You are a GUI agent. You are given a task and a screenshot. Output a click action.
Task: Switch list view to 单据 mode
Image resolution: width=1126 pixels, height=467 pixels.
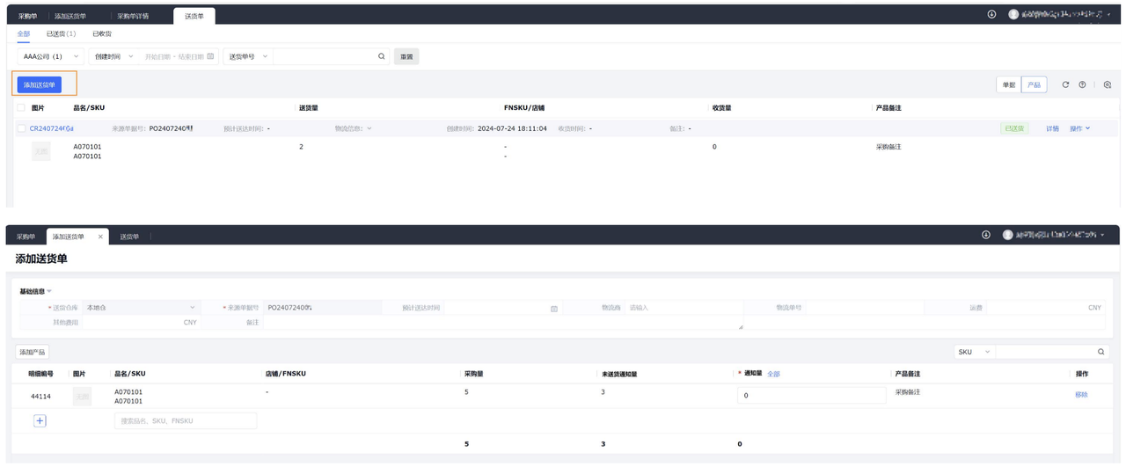click(1008, 84)
